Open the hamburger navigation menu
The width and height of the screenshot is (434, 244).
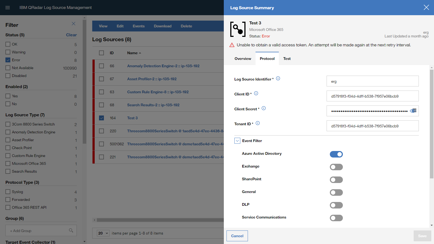point(7,7)
